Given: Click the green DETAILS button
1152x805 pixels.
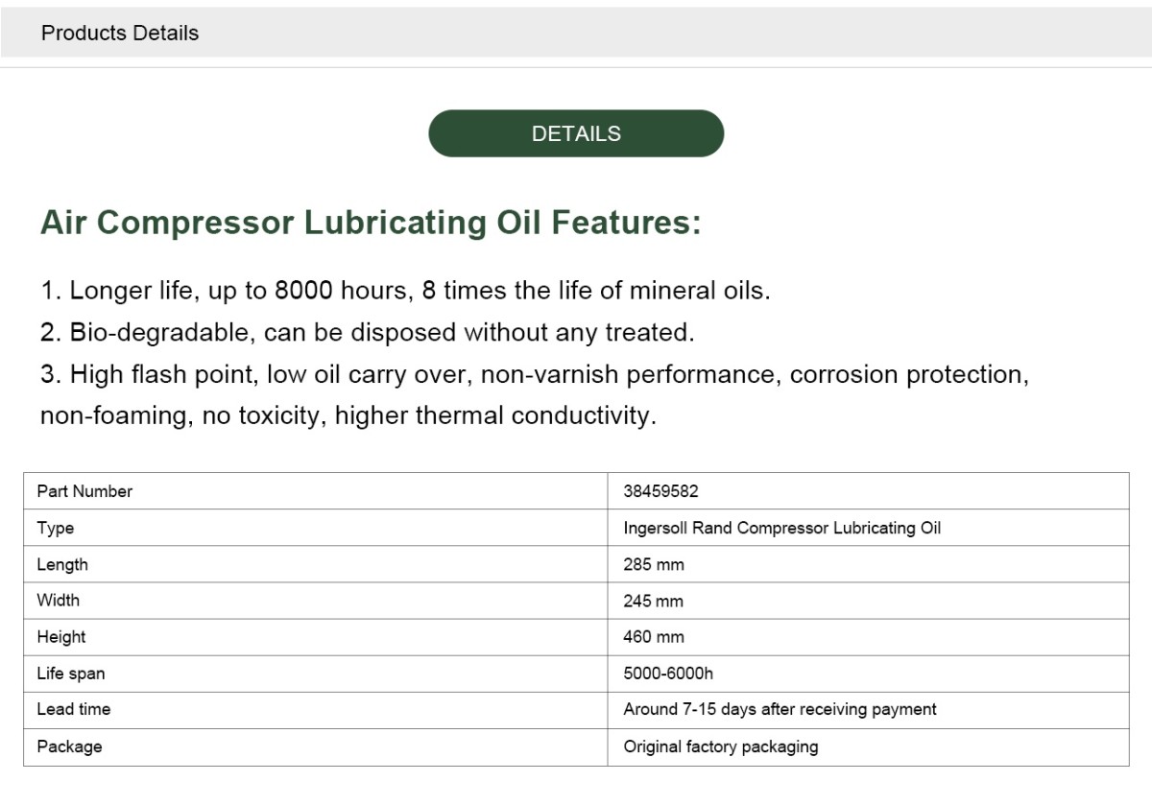Looking at the screenshot, I should click(576, 133).
